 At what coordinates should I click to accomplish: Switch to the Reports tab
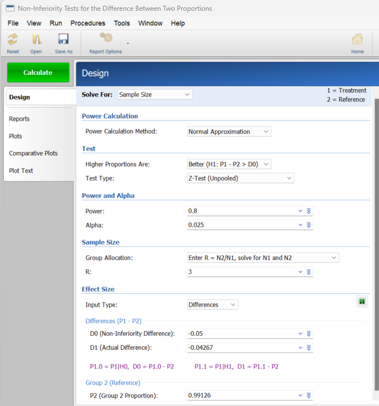tap(19, 119)
